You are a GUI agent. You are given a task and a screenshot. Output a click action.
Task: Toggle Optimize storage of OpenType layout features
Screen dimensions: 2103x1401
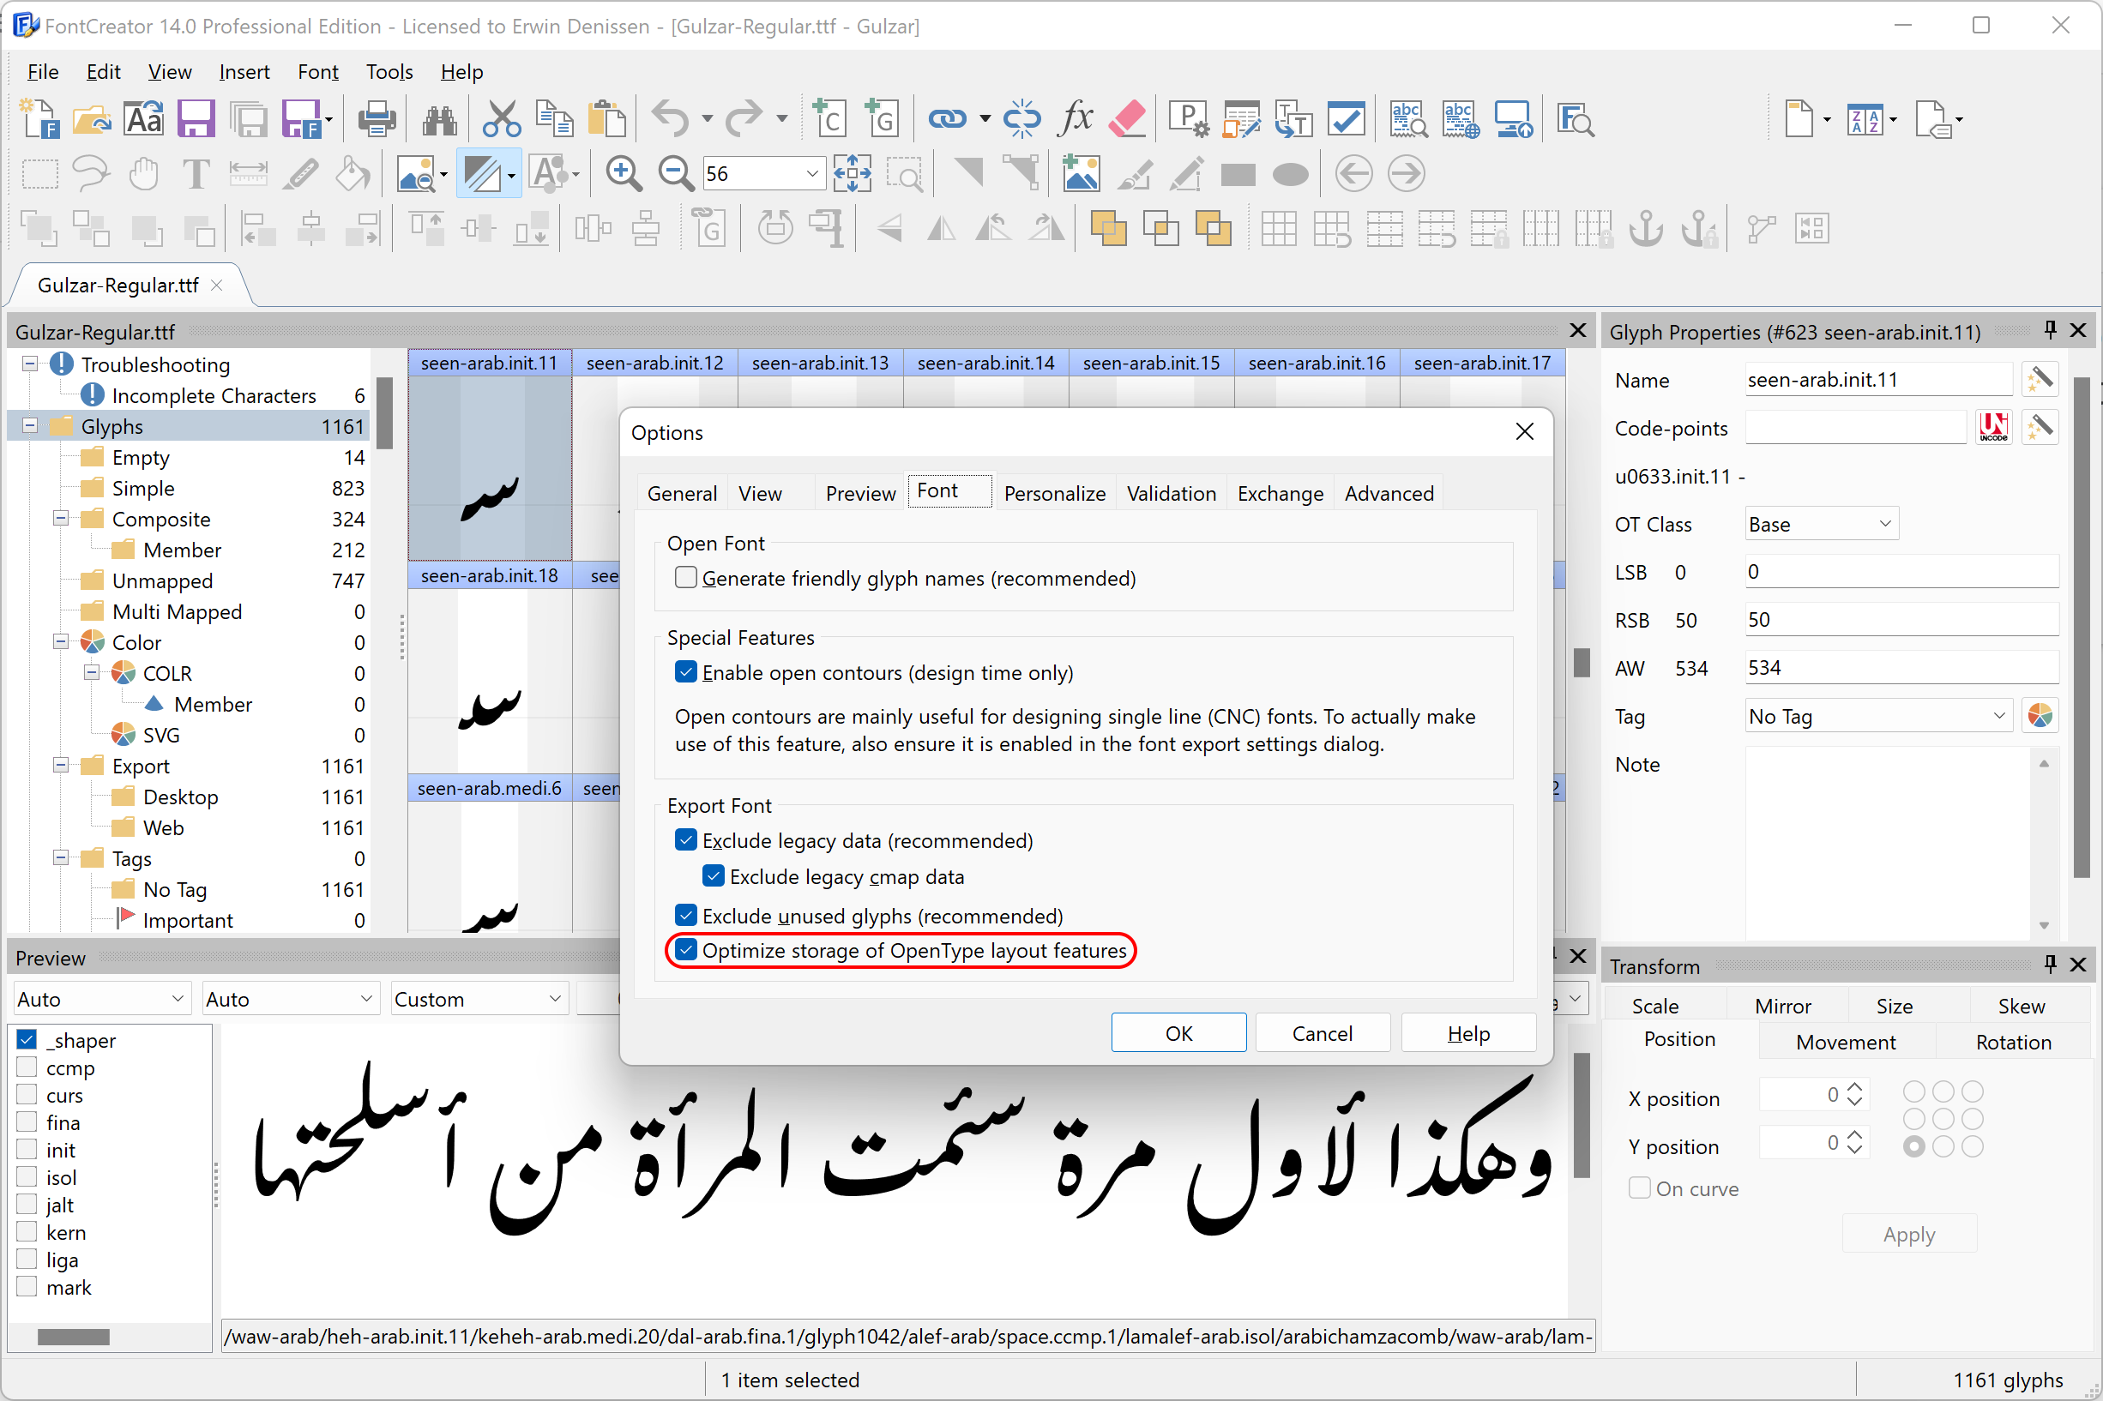click(x=685, y=950)
